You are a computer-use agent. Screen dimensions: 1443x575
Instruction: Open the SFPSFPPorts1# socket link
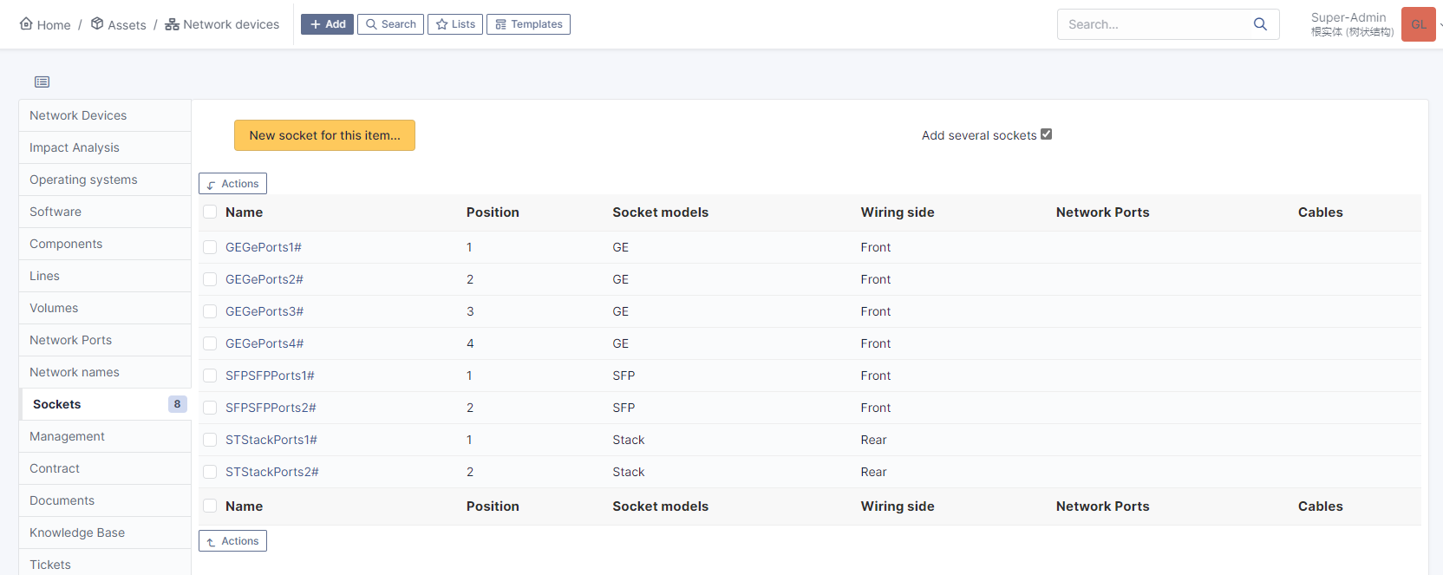pos(270,376)
